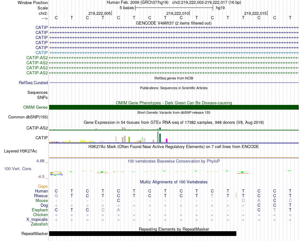Click the 100 Vert. Cons label
This screenshot has width=299, height=241.
pos(18,169)
